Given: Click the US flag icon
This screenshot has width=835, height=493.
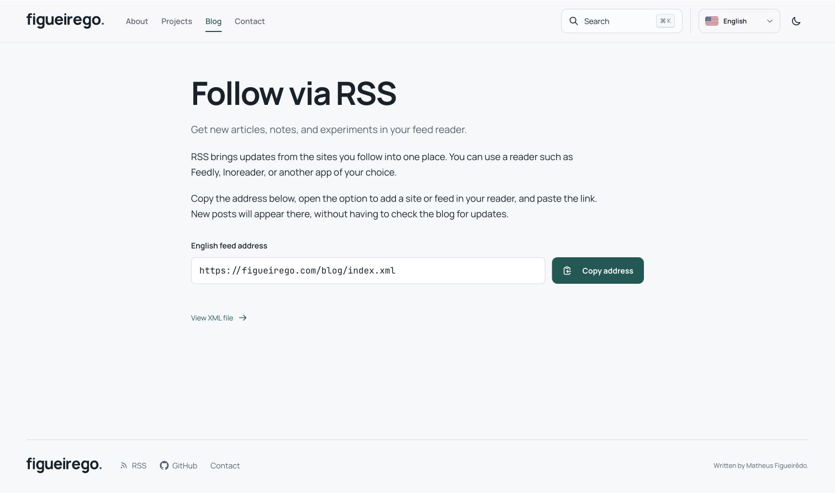Looking at the screenshot, I should click(x=712, y=21).
